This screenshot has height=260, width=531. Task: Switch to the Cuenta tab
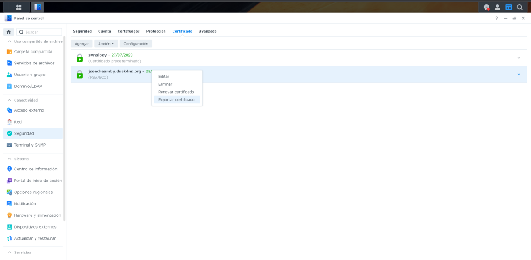(104, 31)
